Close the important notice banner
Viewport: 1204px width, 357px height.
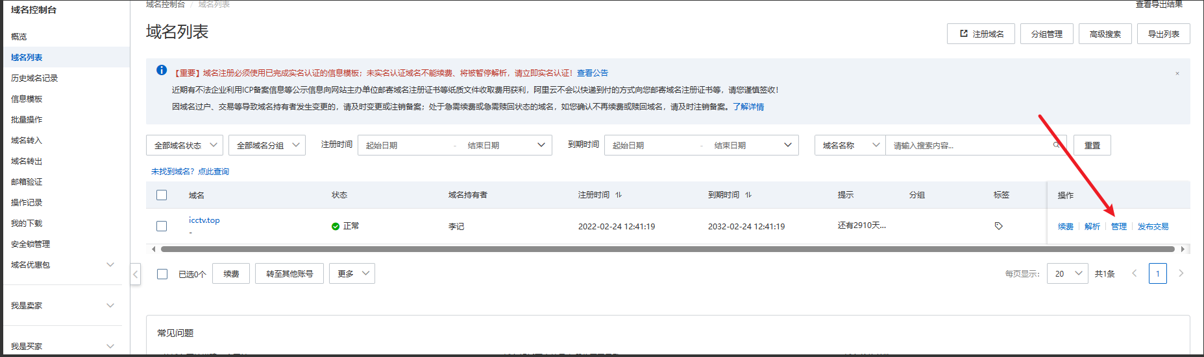[x=1177, y=73]
